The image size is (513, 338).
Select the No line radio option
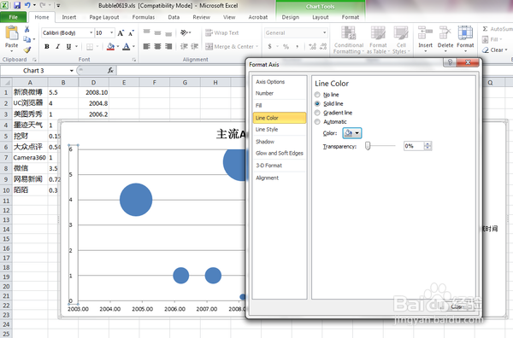(317, 95)
